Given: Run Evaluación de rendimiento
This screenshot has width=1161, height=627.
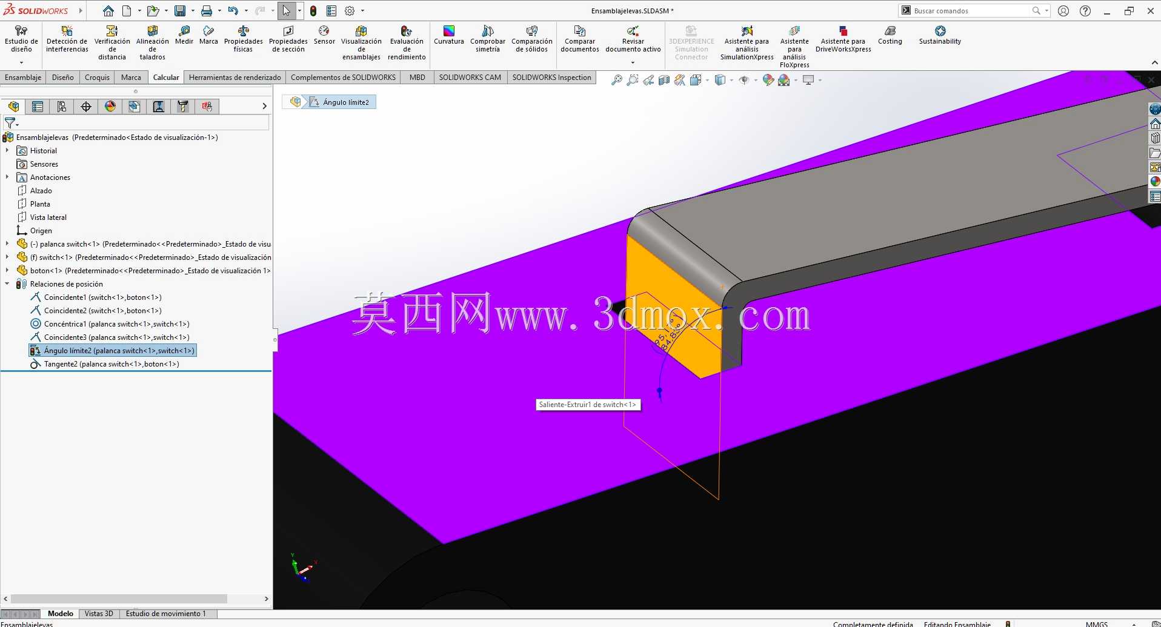Looking at the screenshot, I should pos(407,42).
